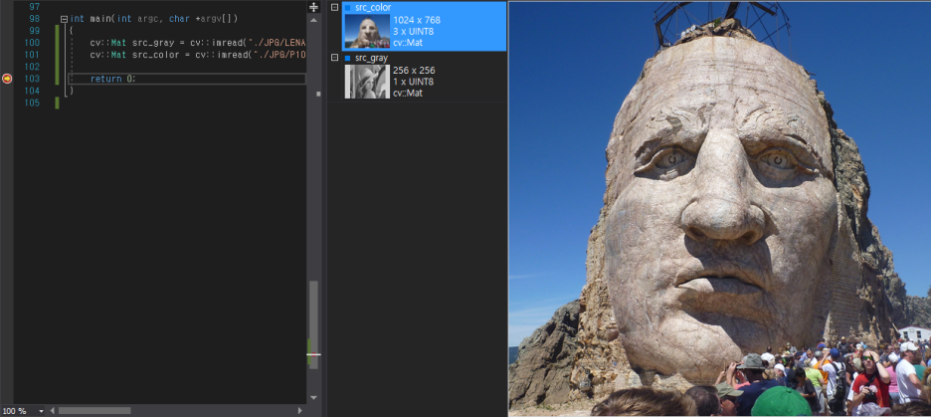The width and height of the screenshot is (931, 417).
Task: Click the opening brace on line 99
Action: click(72, 31)
